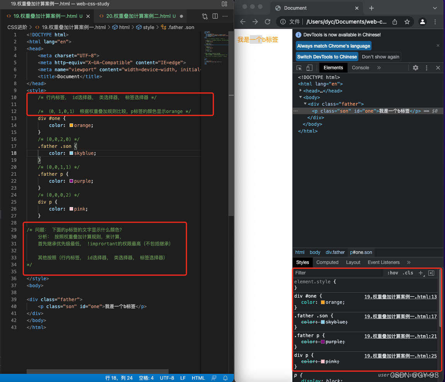Expand the head node in DOM tree
The height and width of the screenshot is (382, 445).
(300, 91)
